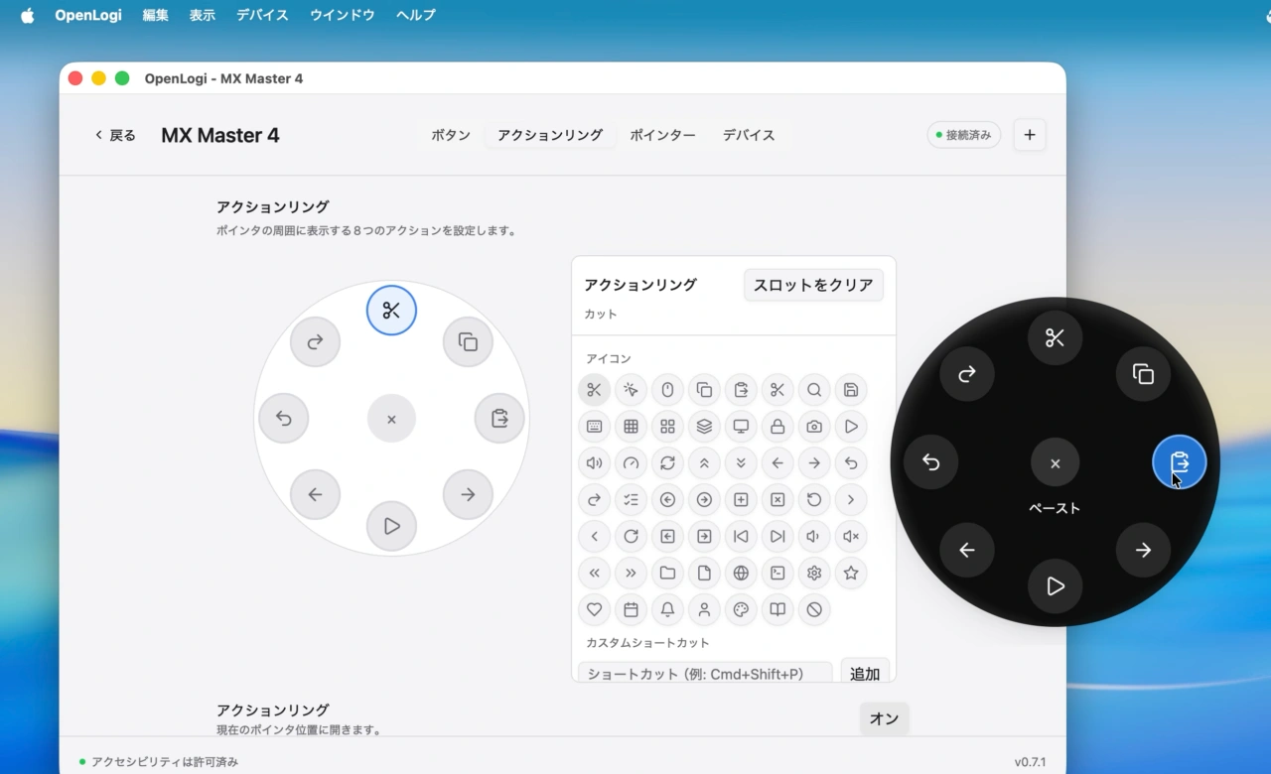Switch to the ボタン tab
Viewport: 1271px width, 774px height.
(x=451, y=135)
